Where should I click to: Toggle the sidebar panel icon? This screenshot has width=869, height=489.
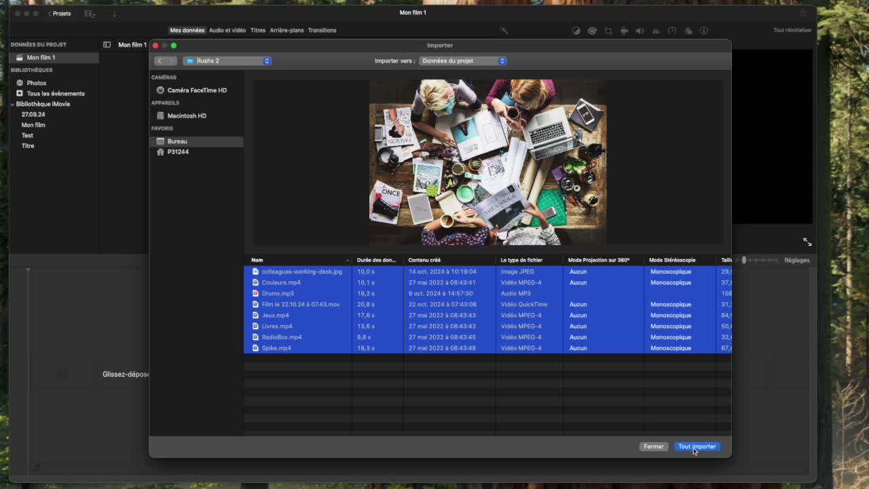[107, 45]
